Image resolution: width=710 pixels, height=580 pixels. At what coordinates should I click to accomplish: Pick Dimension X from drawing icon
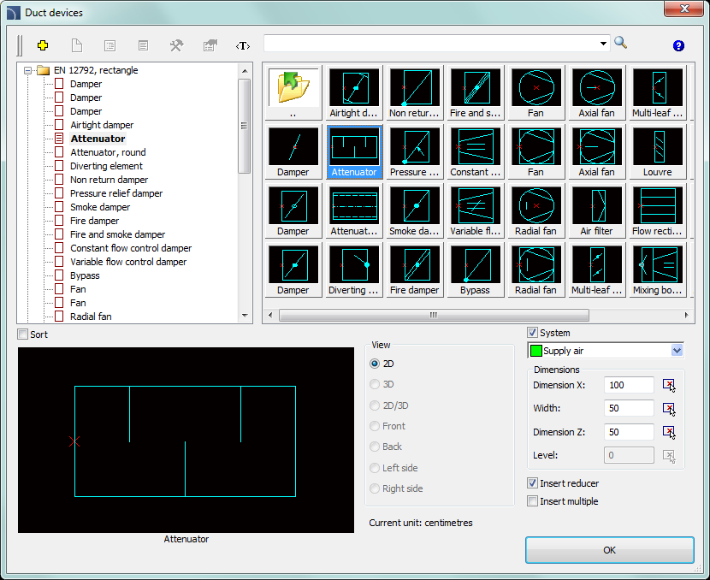pos(669,386)
